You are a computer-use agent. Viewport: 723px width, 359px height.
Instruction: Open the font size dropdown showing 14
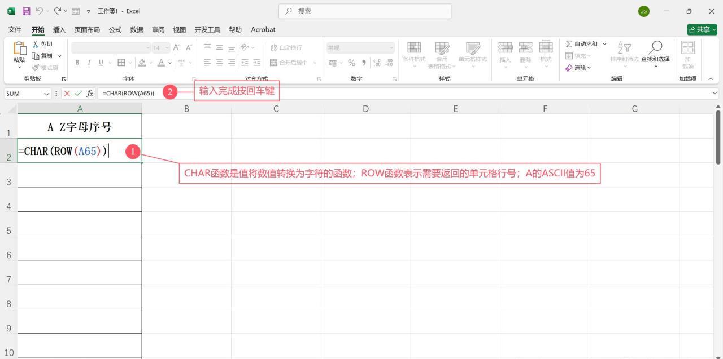(167, 48)
